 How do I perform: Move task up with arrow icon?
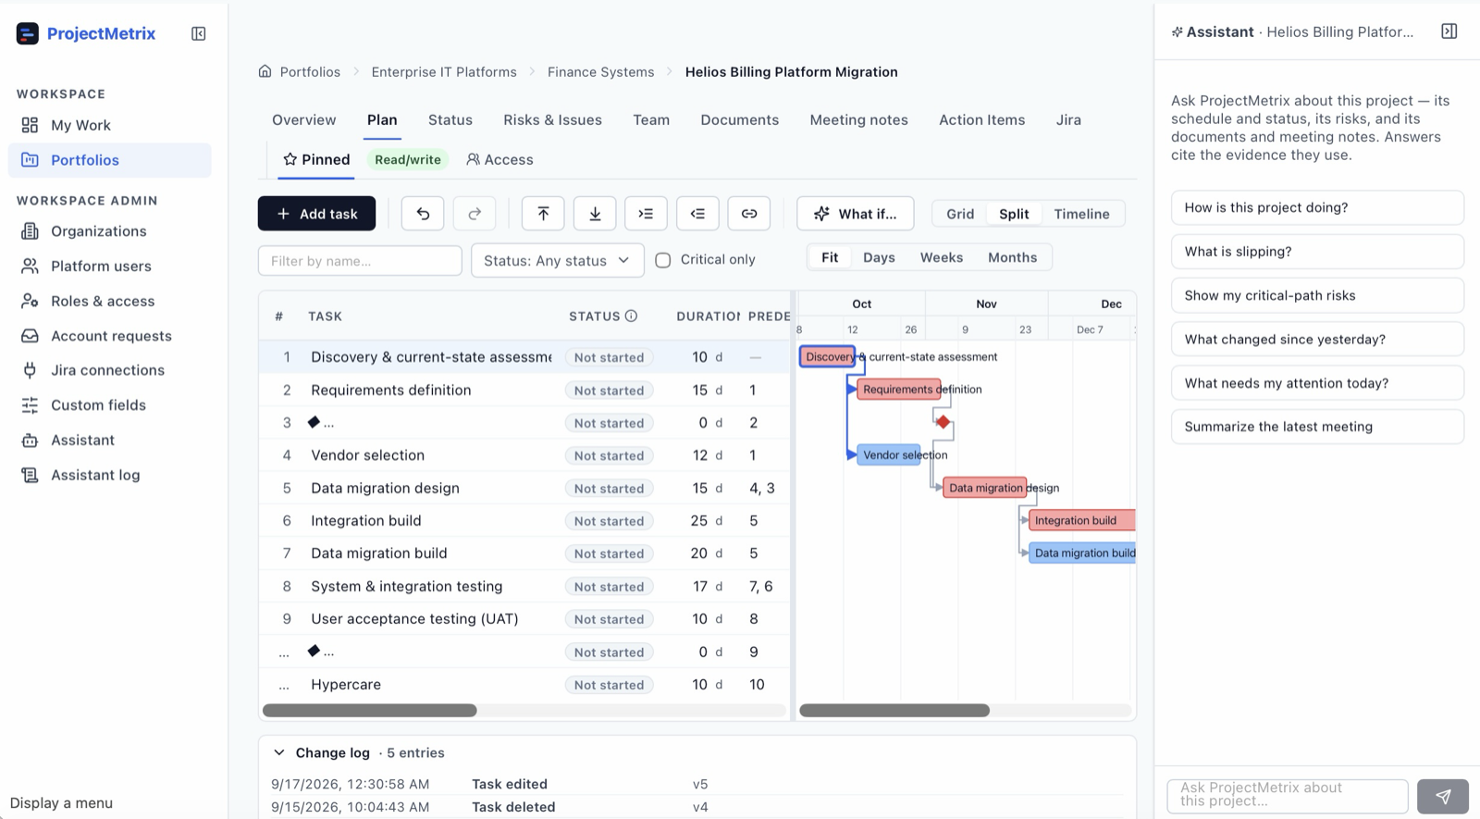coord(543,214)
